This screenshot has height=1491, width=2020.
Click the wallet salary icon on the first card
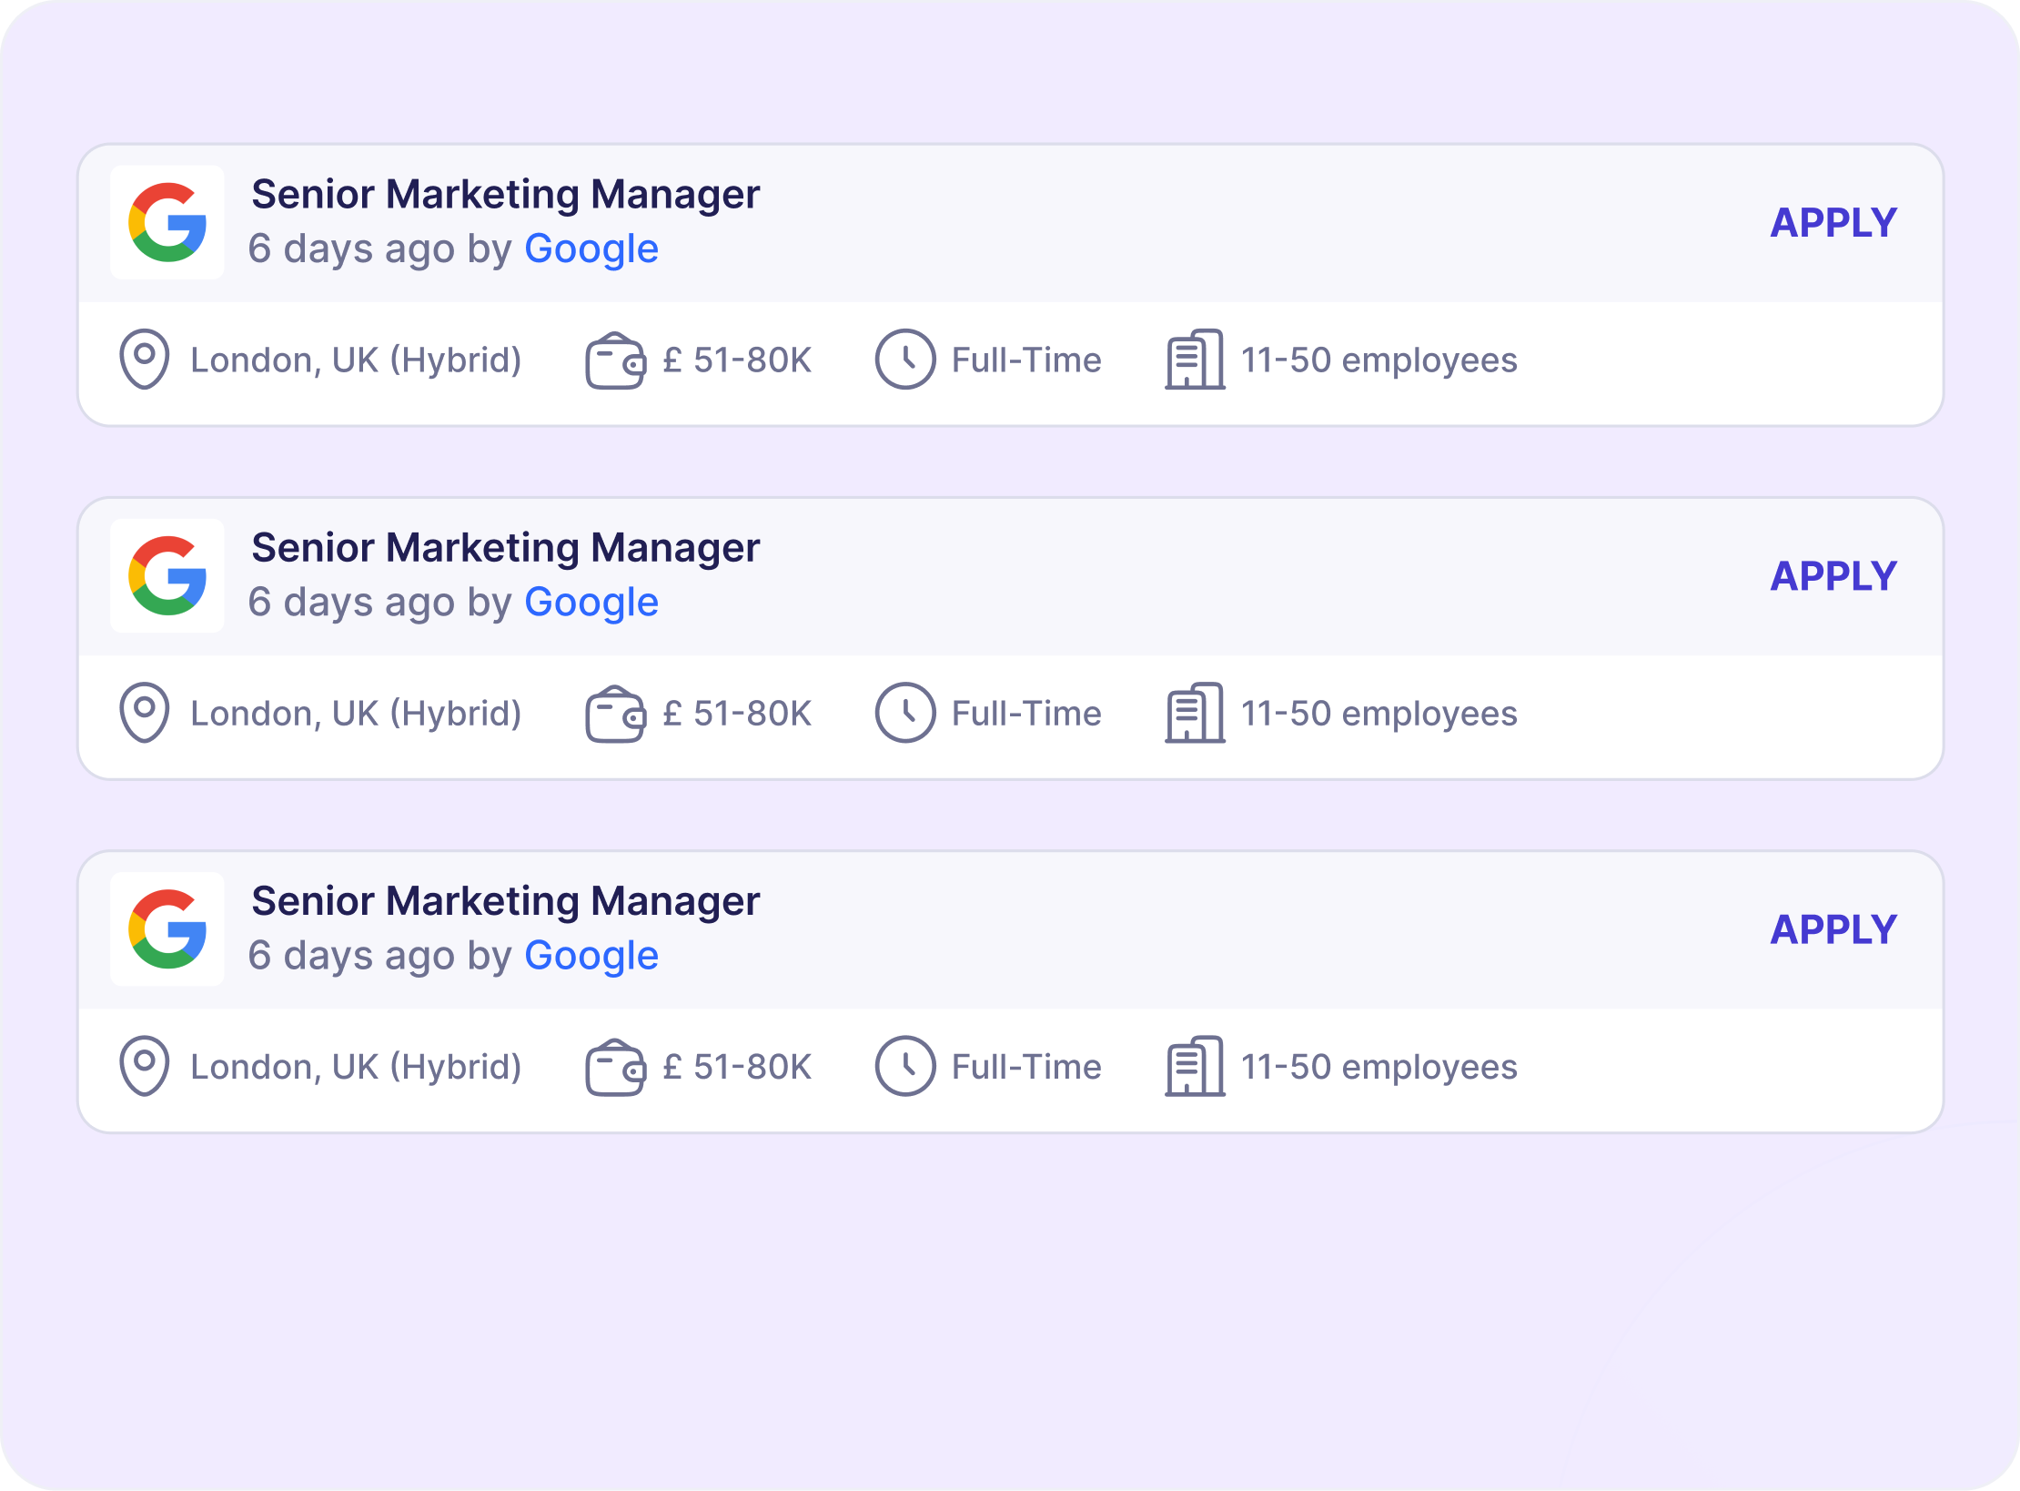pyautogui.click(x=615, y=360)
